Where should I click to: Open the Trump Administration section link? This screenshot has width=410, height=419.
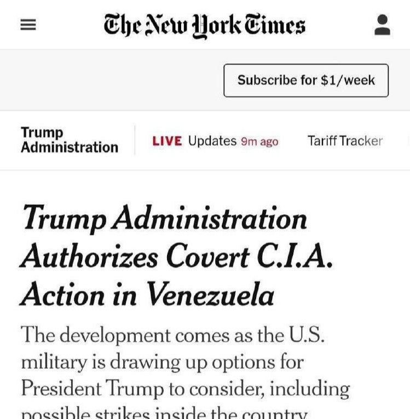point(69,140)
